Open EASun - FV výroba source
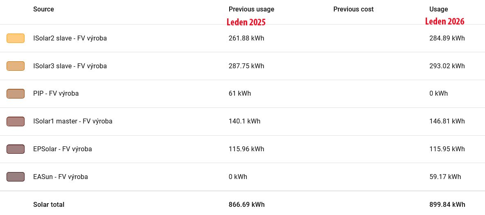The height and width of the screenshot is (215, 485). (60, 177)
